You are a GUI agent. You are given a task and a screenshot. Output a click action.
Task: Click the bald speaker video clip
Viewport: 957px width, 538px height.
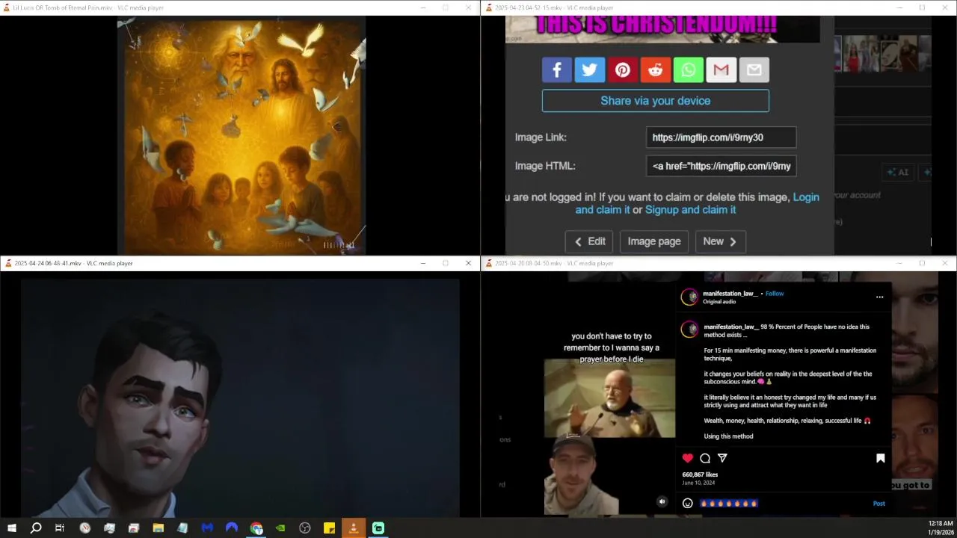coord(609,398)
